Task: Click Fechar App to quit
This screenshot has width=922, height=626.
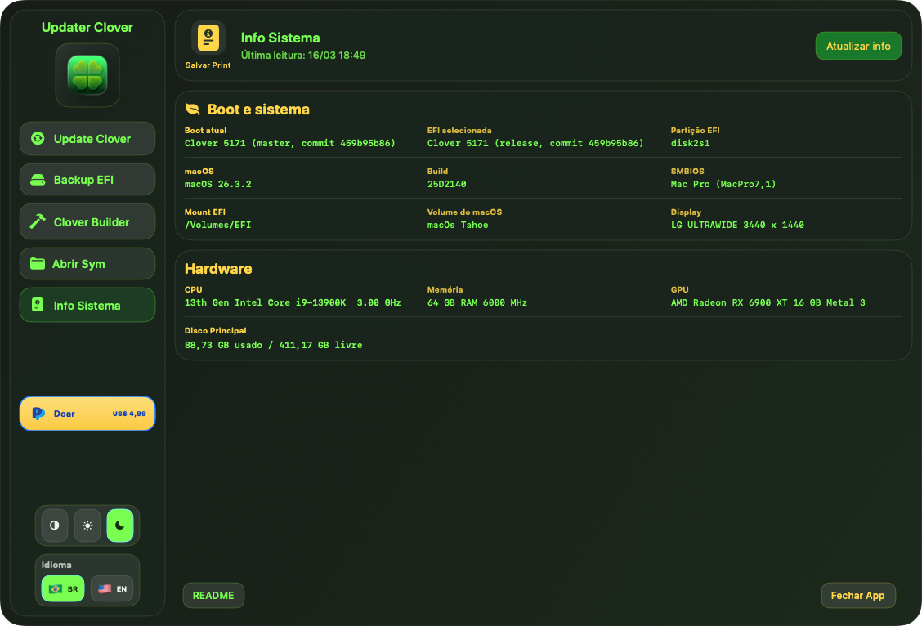Action: [857, 596]
